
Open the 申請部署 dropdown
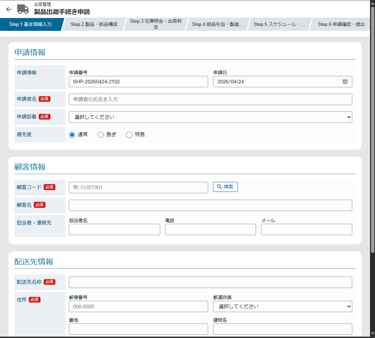pos(211,117)
